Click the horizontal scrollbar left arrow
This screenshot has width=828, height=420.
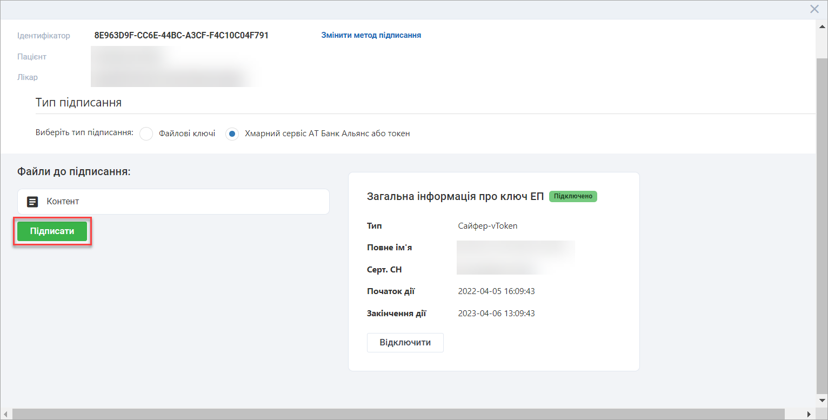(x=6, y=414)
